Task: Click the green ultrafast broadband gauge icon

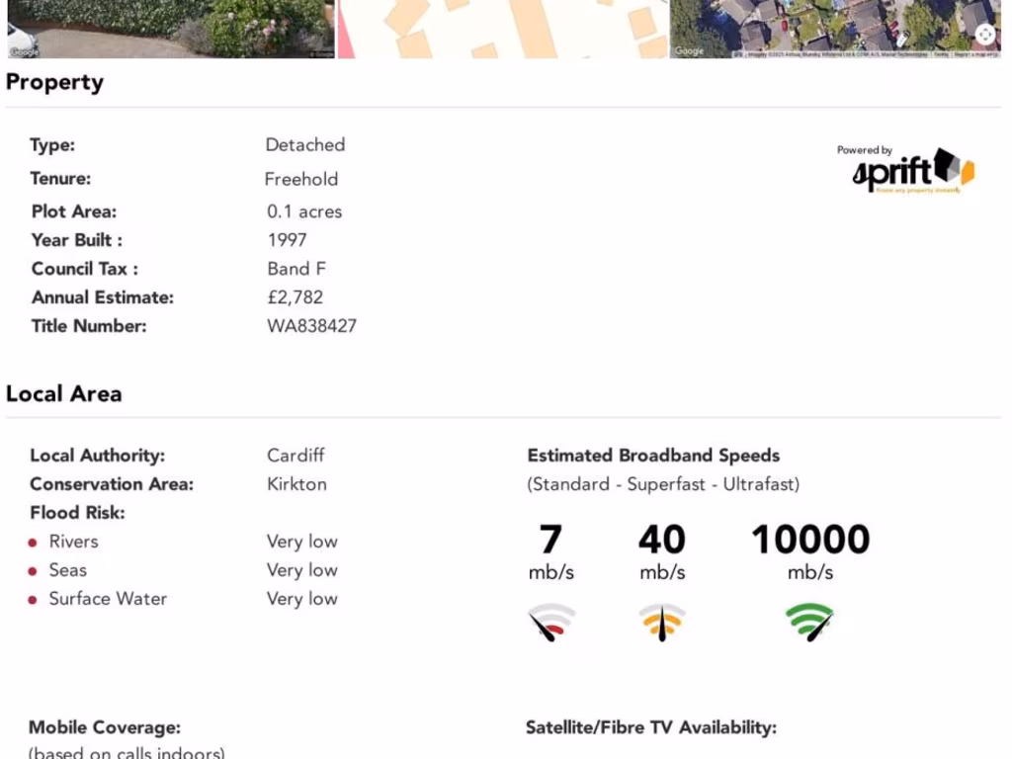Action: tap(810, 623)
